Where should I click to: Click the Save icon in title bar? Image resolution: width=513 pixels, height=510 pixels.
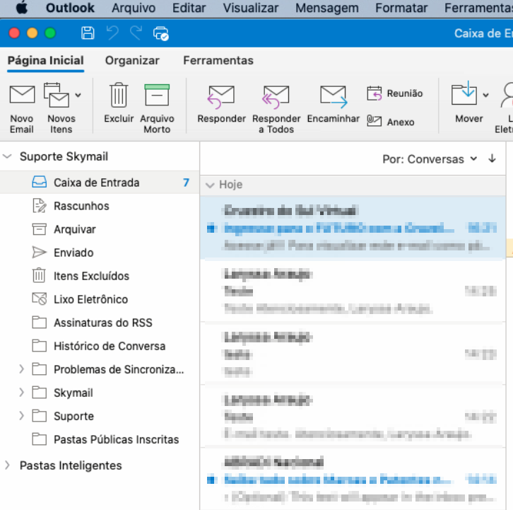point(88,33)
